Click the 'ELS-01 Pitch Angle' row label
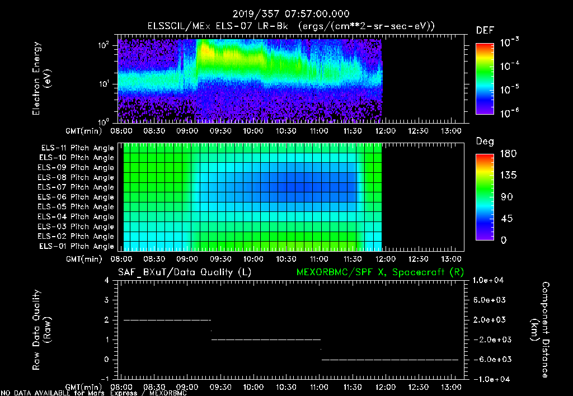The height and width of the screenshot is (396, 573). (76, 247)
